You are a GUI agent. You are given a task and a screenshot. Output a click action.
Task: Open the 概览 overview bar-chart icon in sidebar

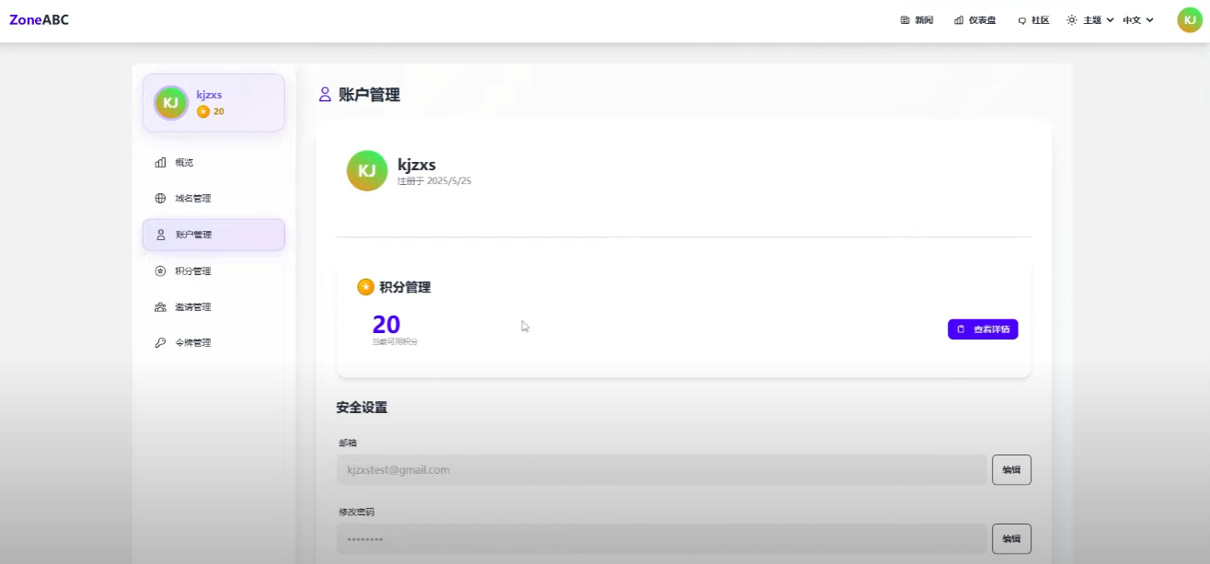pos(160,163)
